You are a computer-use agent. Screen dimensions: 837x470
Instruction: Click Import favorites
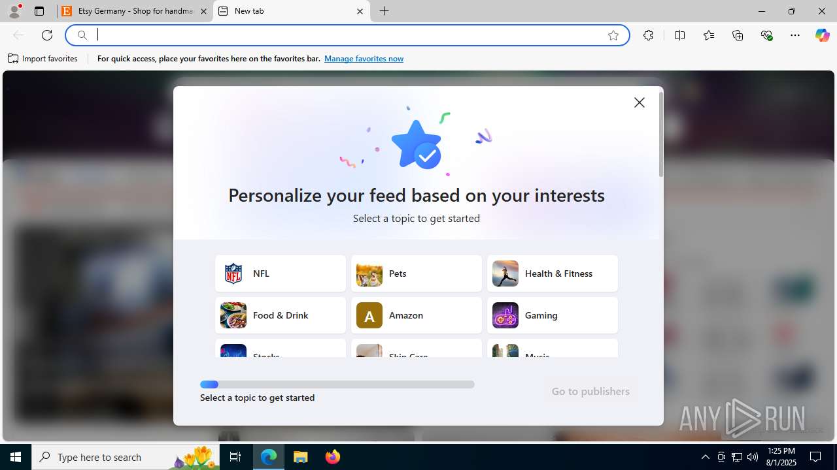point(43,59)
